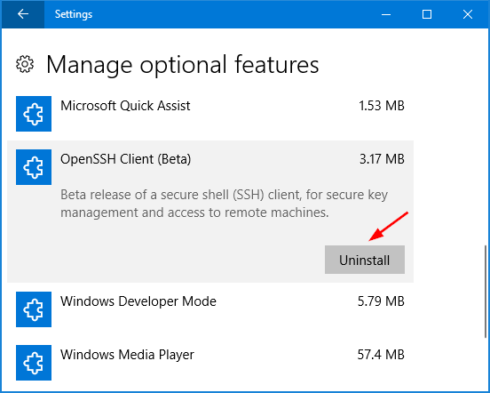Expand the Windows Media Player entry
Image resolution: width=490 pixels, height=393 pixels.
(210, 363)
